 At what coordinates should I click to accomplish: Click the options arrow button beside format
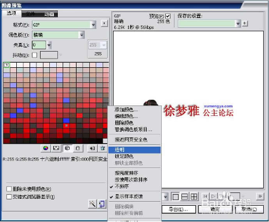point(104,23)
